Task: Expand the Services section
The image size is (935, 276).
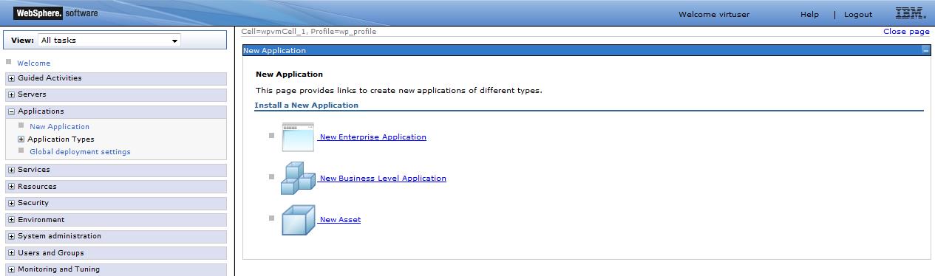Action: click(11, 170)
